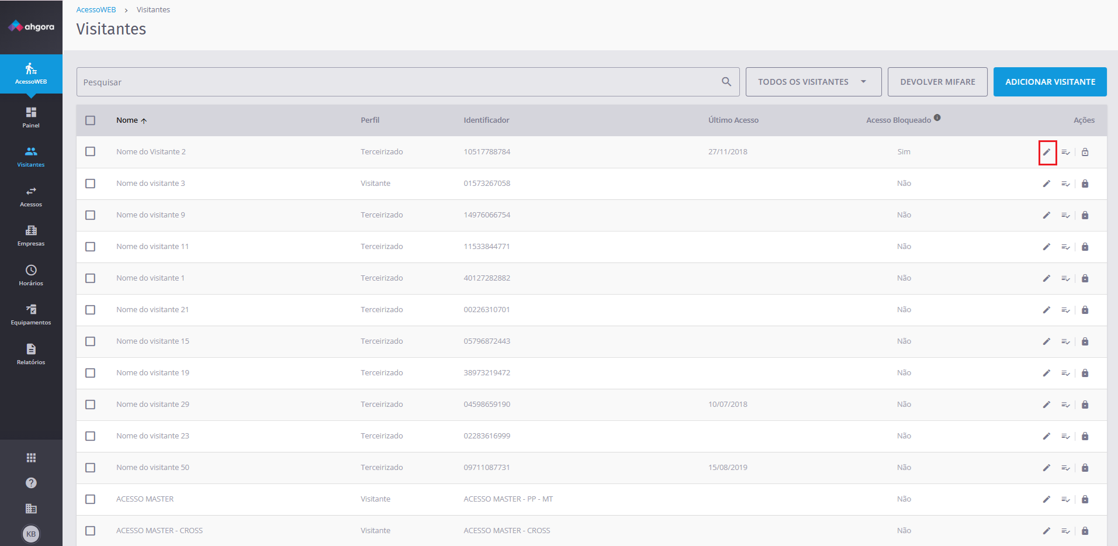Focus the Pesquisar search field
Image resolution: width=1118 pixels, height=546 pixels.
[x=397, y=82]
